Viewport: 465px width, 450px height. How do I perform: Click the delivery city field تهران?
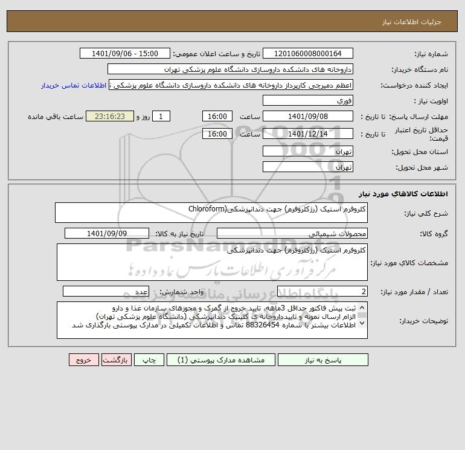[x=308, y=167]
